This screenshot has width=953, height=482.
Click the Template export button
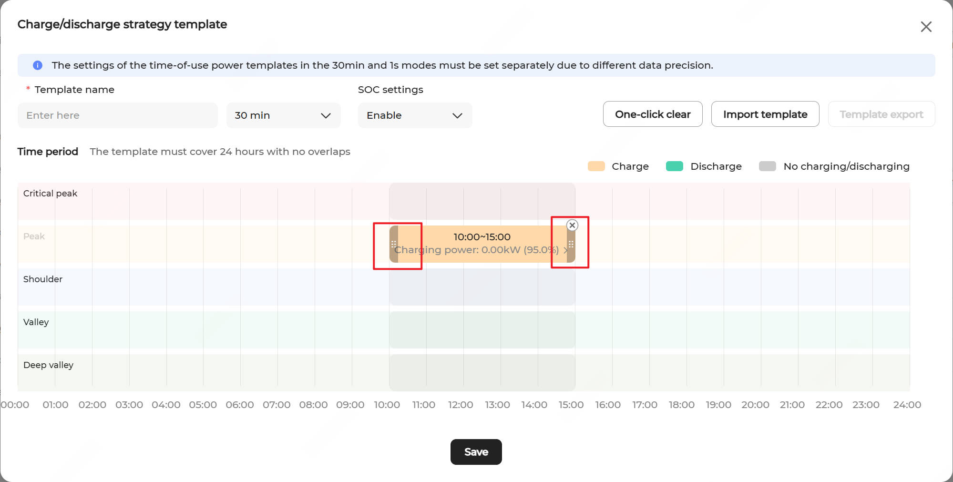pyautogui.click(x=881, y=114)
